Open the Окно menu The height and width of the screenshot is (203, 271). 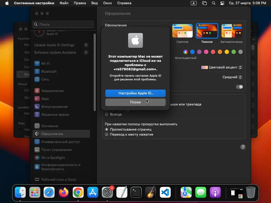coord(107,3)
